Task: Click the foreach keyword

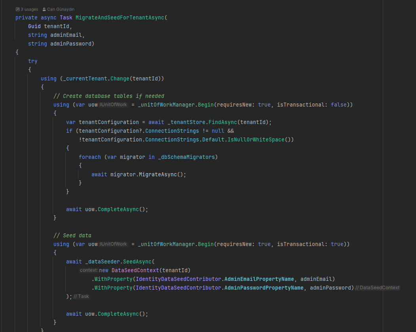Action: (89, 157)
